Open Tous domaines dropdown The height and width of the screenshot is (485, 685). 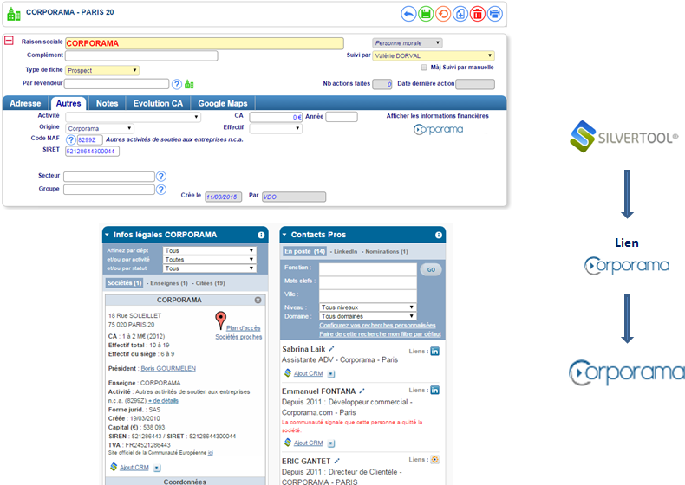(x=368, y=316)
